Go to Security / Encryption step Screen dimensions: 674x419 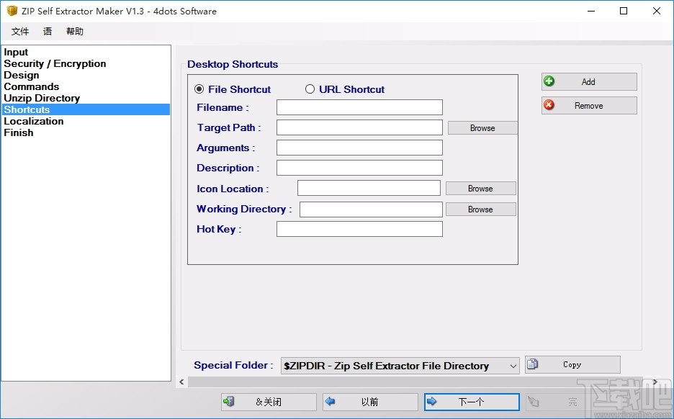coord(86,63)
